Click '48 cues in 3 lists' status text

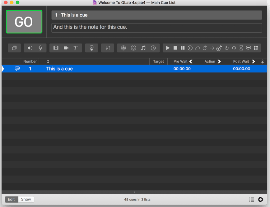137,200
